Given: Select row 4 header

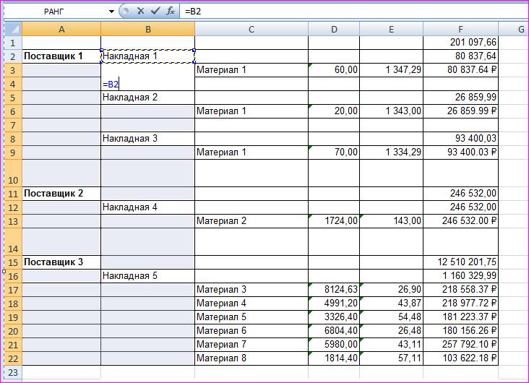Looking at the screenshot, I should click(13, 84).
